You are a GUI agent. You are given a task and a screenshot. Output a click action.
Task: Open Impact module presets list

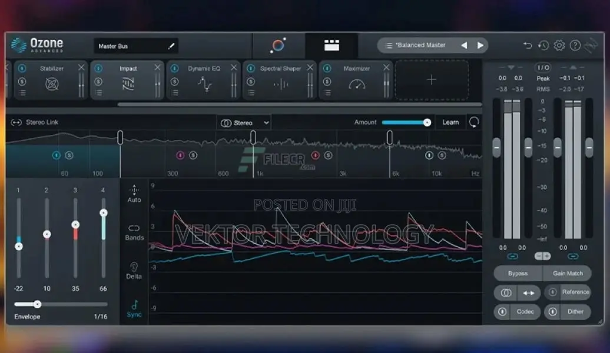coord(98,93)
